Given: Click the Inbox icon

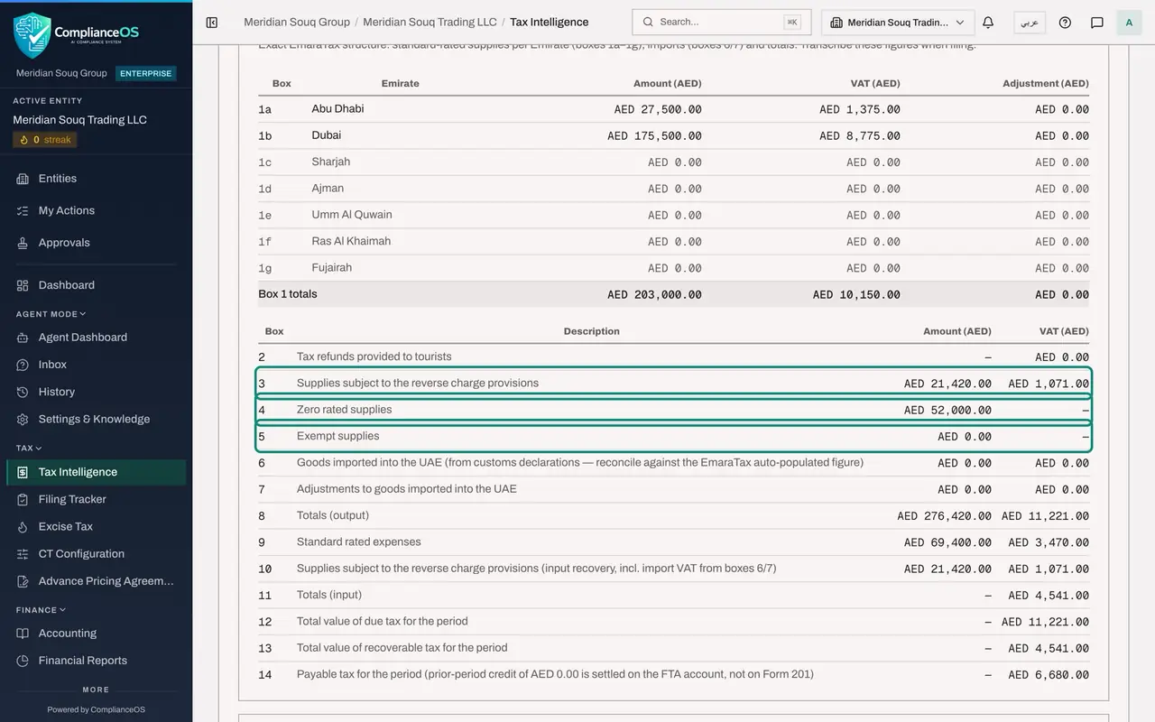Looking at the screenshot, I should (23, 365).
